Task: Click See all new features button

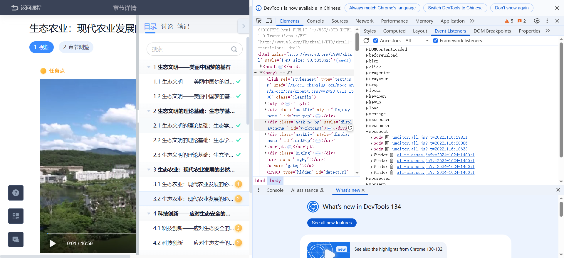Action: click(x=332, y=223)
